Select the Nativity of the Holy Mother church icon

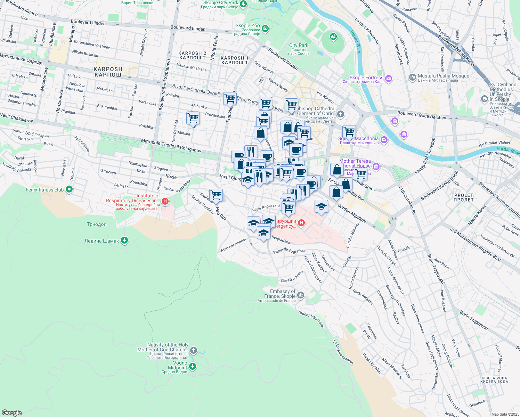(x=194, y=350)
